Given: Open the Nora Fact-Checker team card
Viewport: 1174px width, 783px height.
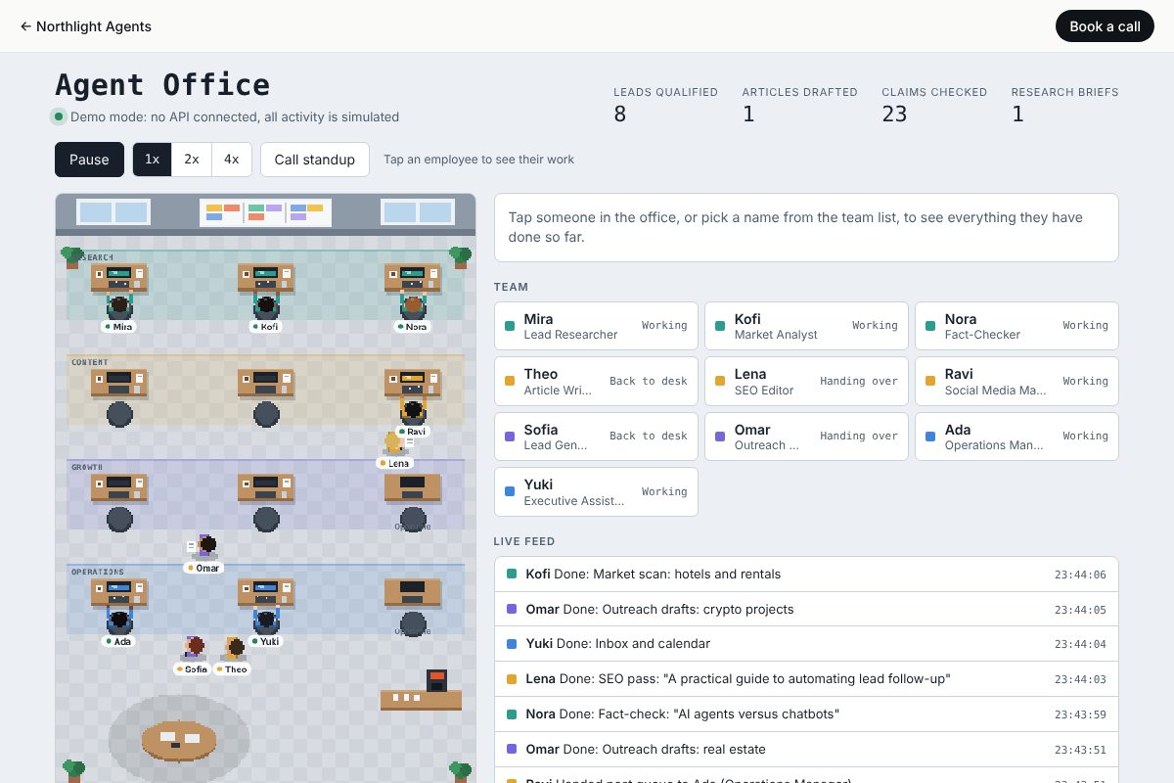Looking at the screenshot, I should [1016, 326].
